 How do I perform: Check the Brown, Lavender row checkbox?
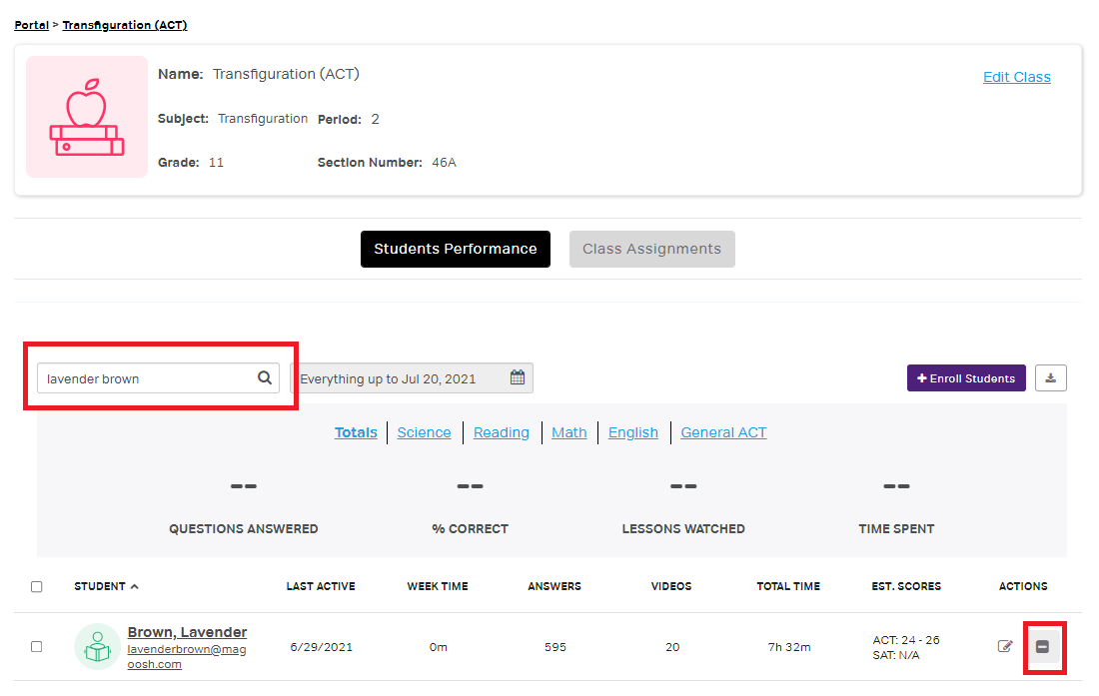[x=37, y=646]
